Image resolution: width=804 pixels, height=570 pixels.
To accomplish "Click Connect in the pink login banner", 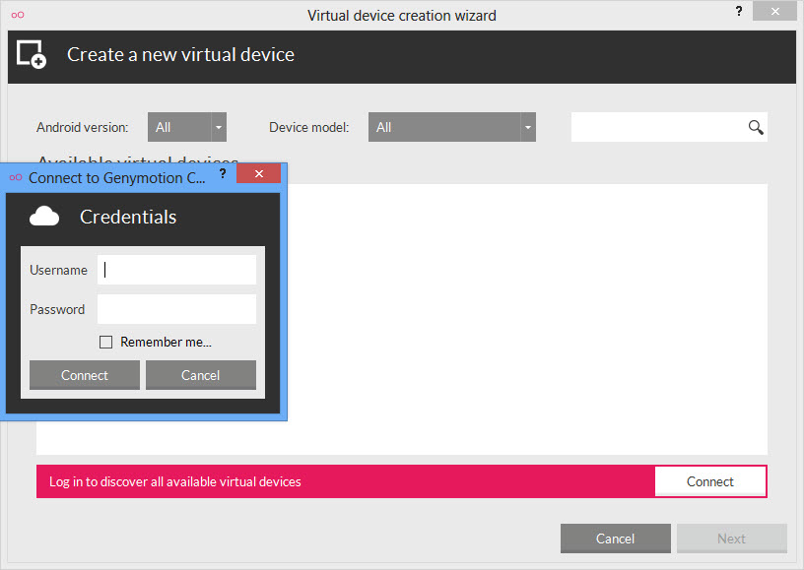I will (710, 481).
